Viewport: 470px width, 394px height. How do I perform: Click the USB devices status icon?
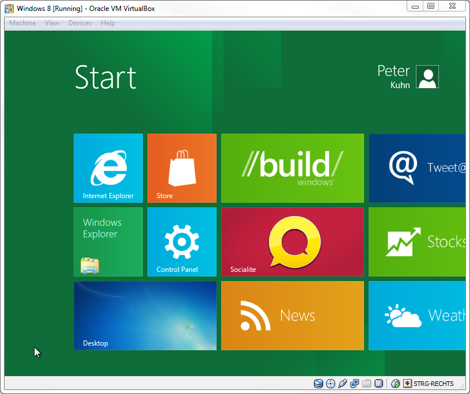(x=343, y=384)
